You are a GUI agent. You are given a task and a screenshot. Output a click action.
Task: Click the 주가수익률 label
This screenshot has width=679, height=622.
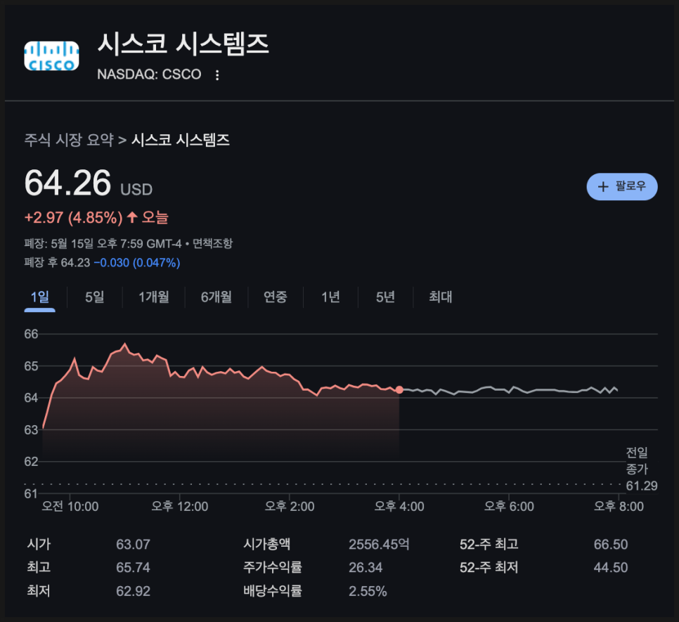(273, 567)
